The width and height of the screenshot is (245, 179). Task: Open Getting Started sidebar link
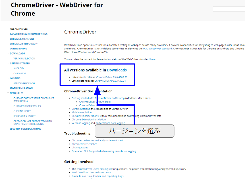point(20,63)
